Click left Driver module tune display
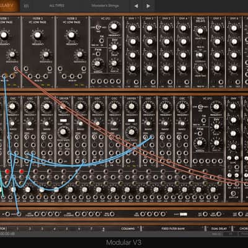The height and width of the screenshot is (248, 248). [x=63, y=120]
